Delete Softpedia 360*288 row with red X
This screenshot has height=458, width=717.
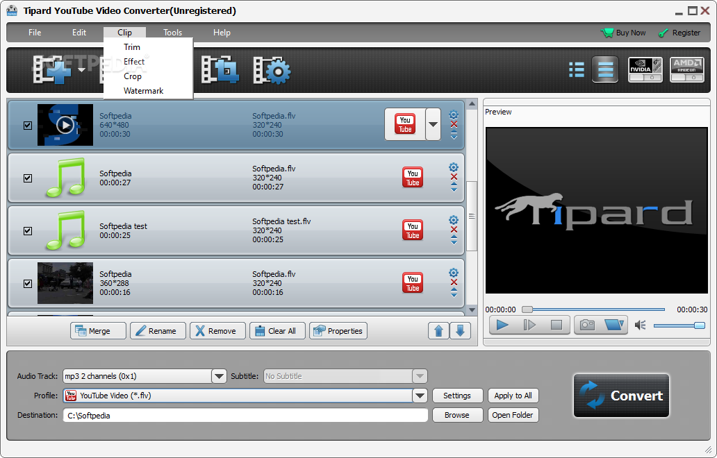[x=454, y=282]
